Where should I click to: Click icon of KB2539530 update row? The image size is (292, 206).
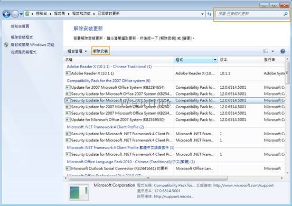[x=68, y=119]
